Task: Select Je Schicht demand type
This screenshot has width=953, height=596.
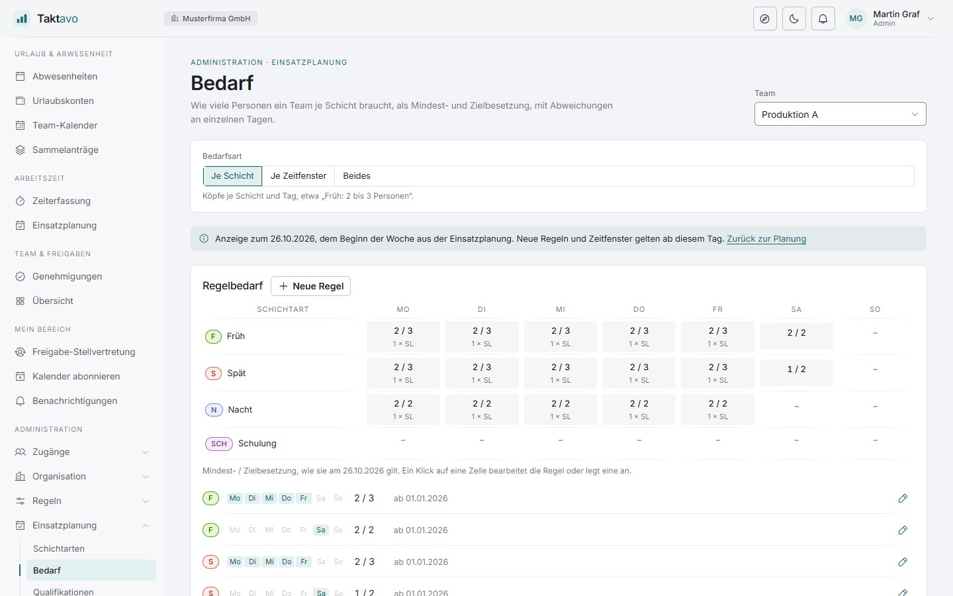Action: coord(232,176)
